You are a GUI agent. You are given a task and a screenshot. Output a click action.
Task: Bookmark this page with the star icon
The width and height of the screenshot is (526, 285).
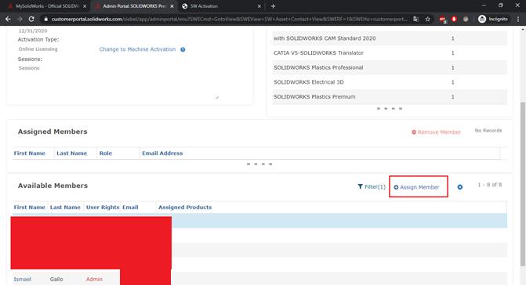428,19
